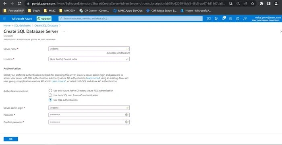Open the zoom magnifier icon in address bar

click(x=238, y=3)
